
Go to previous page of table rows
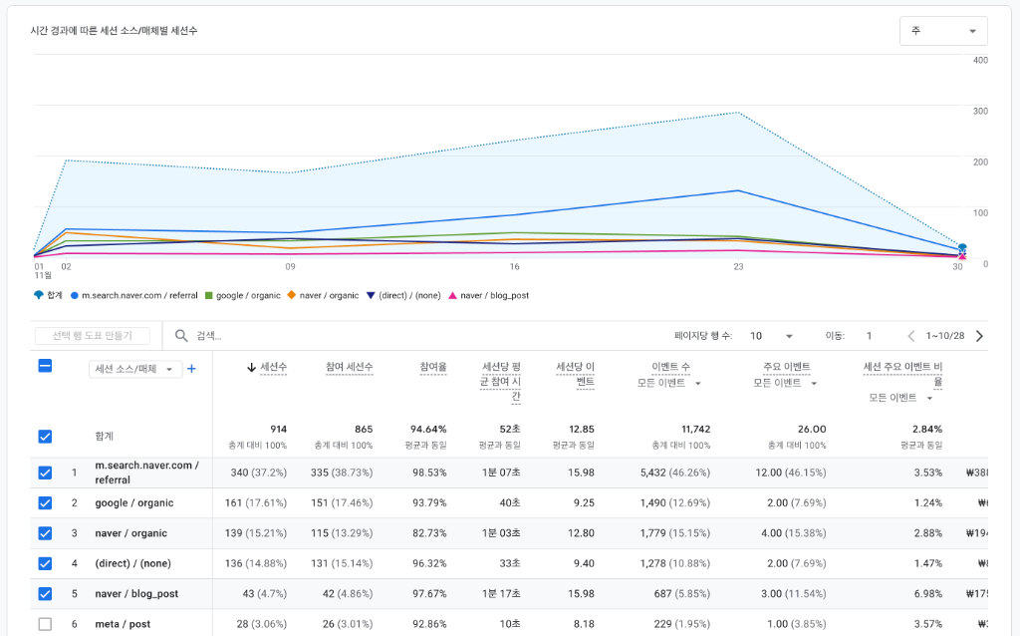coord(910,336)
